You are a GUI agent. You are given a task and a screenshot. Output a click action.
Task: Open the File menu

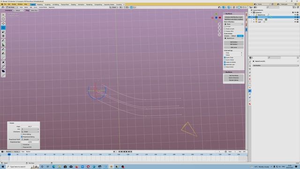(5, 4)
